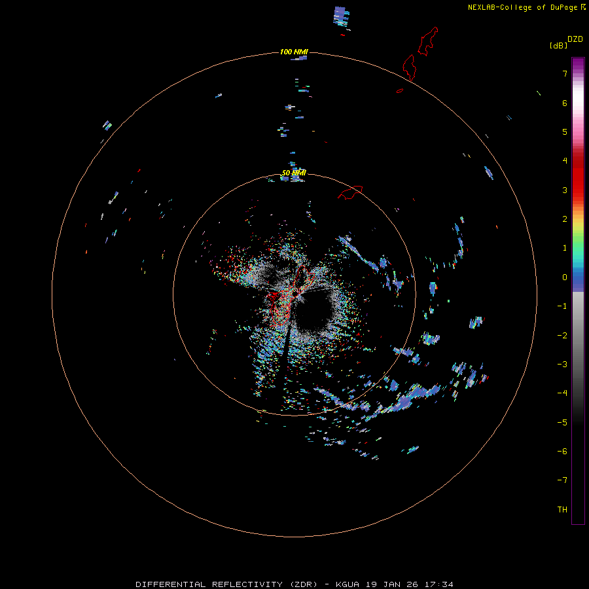The width and height of the screenshot is (589, 589).
Task: Click the -6 value on color scale
Action: point(562,452)
